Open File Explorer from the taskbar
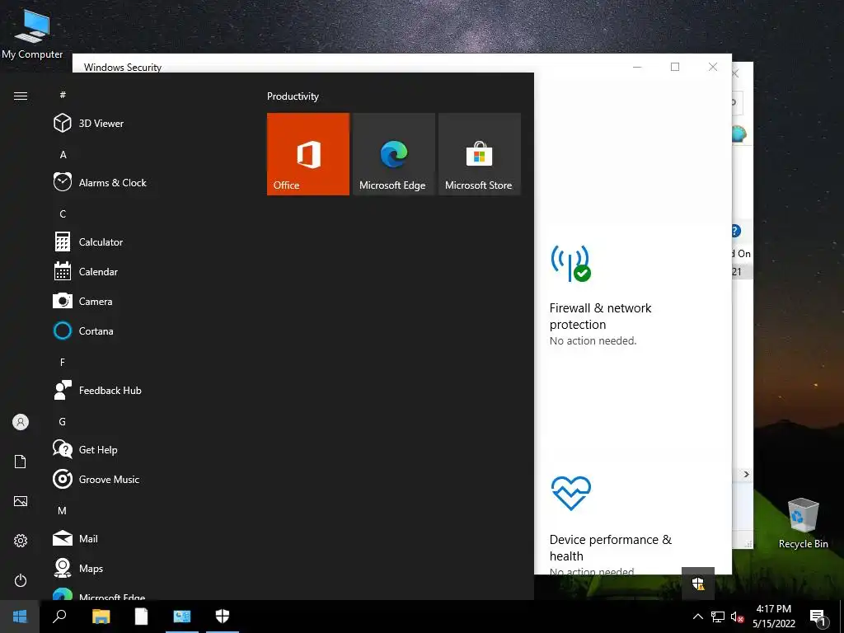 101,617
